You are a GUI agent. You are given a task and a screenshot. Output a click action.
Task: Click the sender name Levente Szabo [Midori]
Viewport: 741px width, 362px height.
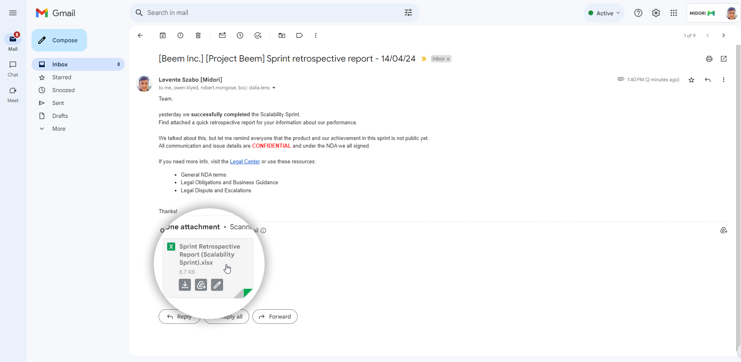coord(190,80)
